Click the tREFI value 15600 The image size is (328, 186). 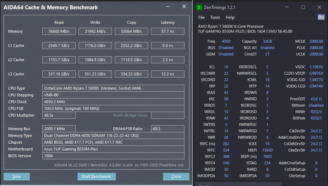tap(267, 150)
